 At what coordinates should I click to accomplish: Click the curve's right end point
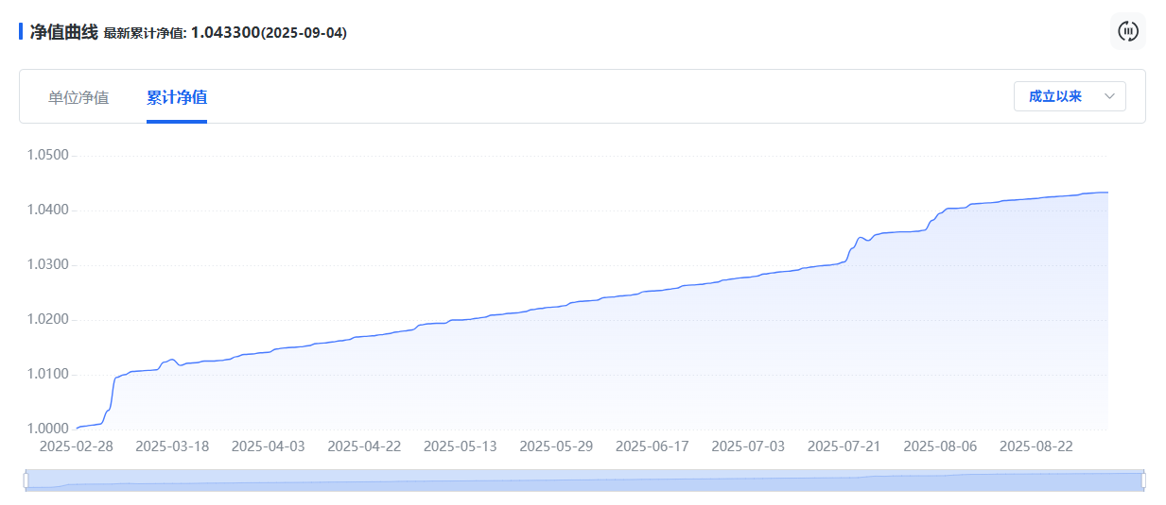pyautogui.click(x=1106, y=193)
